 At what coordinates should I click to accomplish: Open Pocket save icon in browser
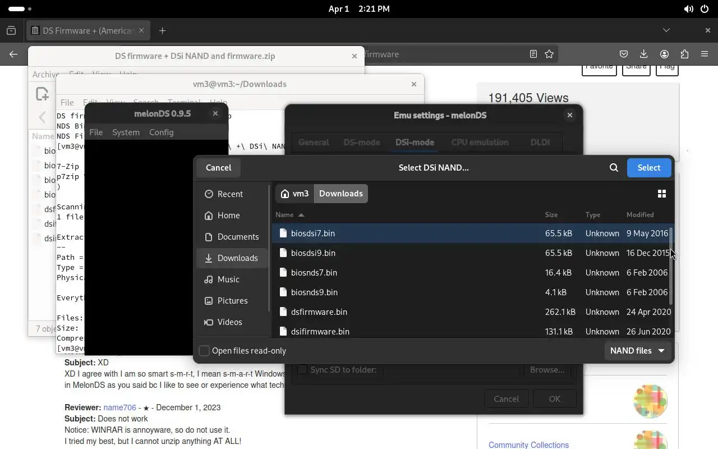click(624, 54)
